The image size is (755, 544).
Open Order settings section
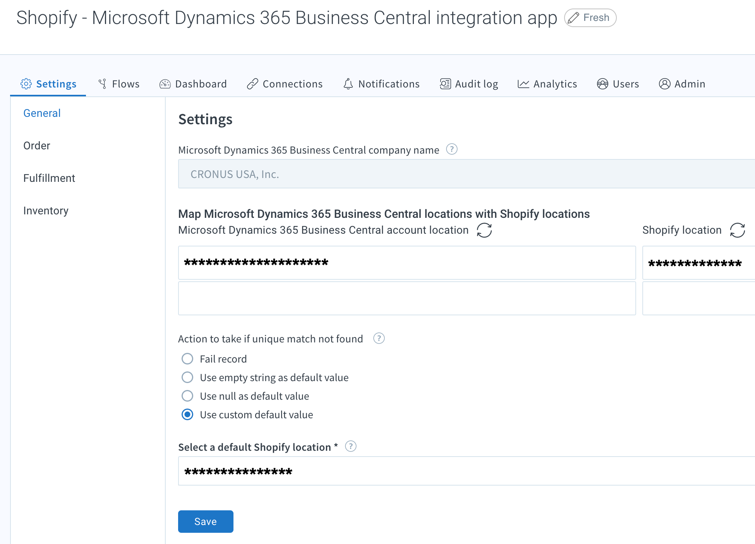[37, 145]
